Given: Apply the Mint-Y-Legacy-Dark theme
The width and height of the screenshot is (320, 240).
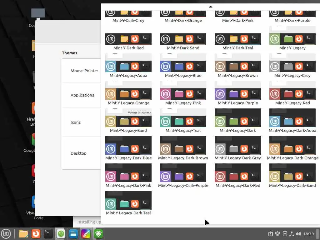Looking at the screenshot, I should pyautogui.click(x=238, y=121).
